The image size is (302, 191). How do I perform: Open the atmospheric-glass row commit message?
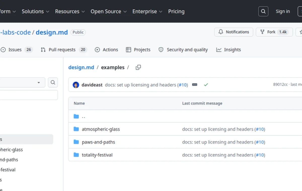(x=218, y=129)
